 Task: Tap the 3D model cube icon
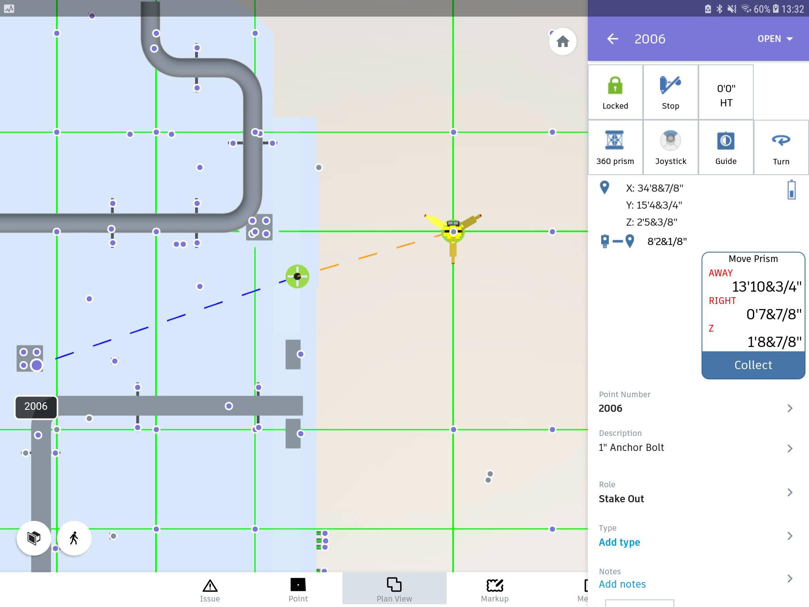(x=34, y=538)
